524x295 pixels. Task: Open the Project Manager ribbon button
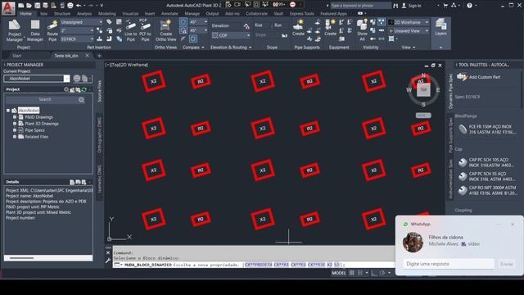pos(15,30)
